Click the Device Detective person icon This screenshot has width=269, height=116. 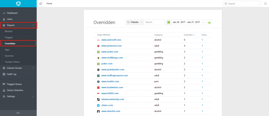coord(4,90)
